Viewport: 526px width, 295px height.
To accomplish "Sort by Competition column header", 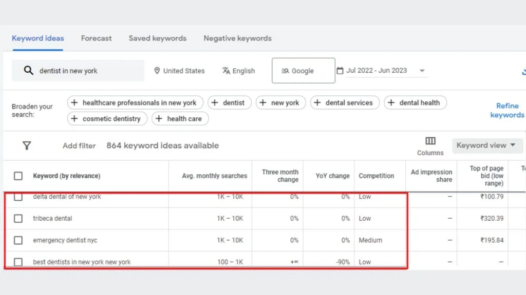I will tap(377, 176).
